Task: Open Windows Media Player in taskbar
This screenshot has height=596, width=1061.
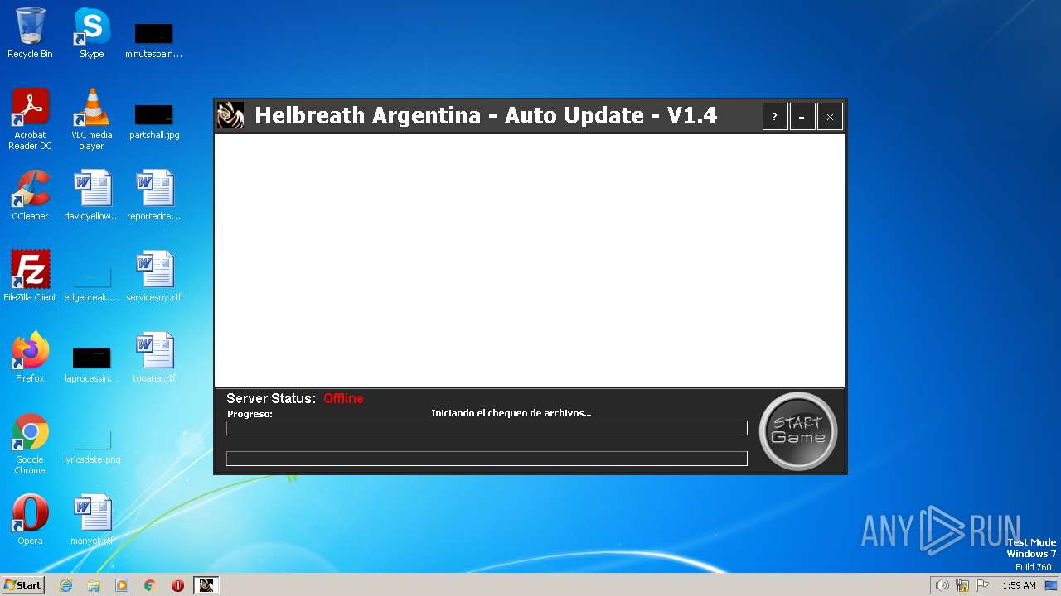Action: click(x=122, y=585)
